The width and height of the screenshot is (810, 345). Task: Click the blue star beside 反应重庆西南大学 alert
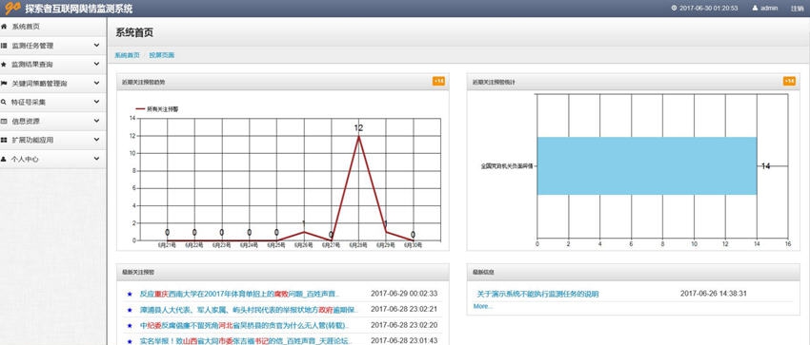click(x=130, y=294)
